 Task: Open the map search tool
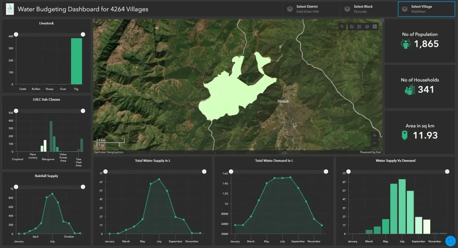coord(342,27)
